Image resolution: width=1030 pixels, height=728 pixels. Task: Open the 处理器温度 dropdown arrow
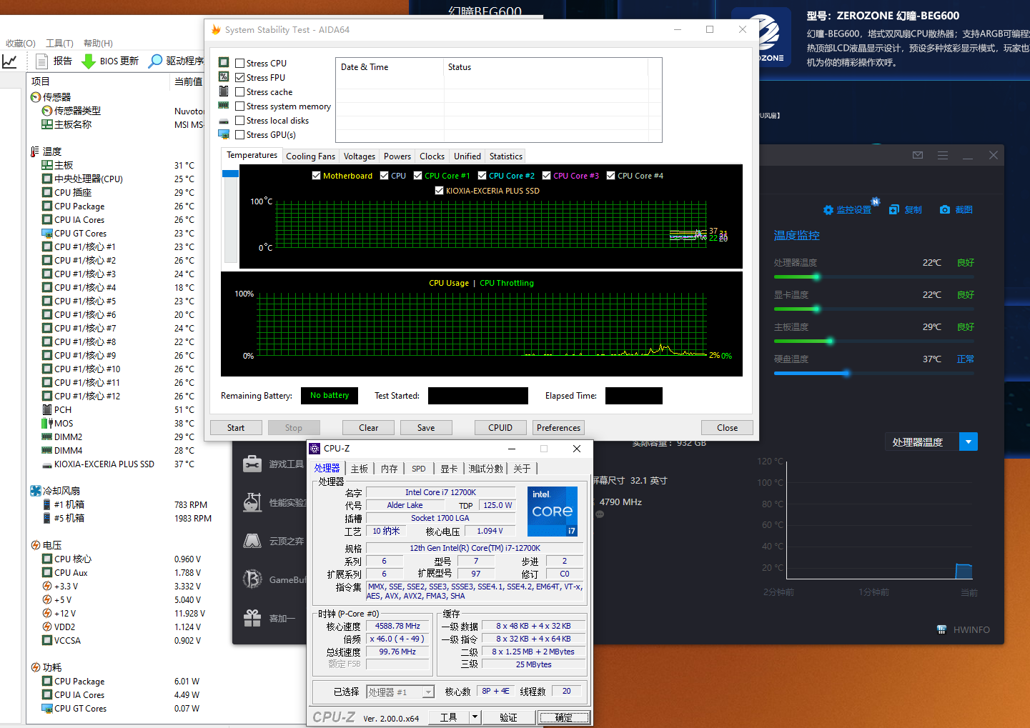pos(969,442)
